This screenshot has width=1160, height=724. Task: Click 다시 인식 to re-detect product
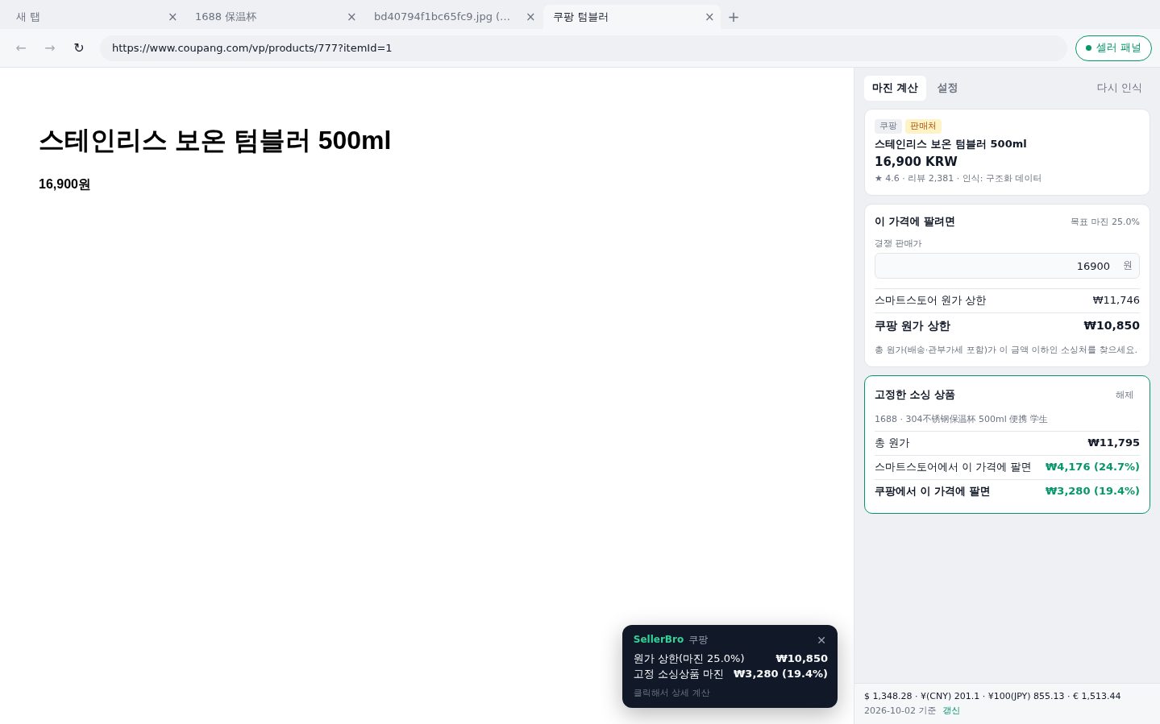coord(1119,88)
